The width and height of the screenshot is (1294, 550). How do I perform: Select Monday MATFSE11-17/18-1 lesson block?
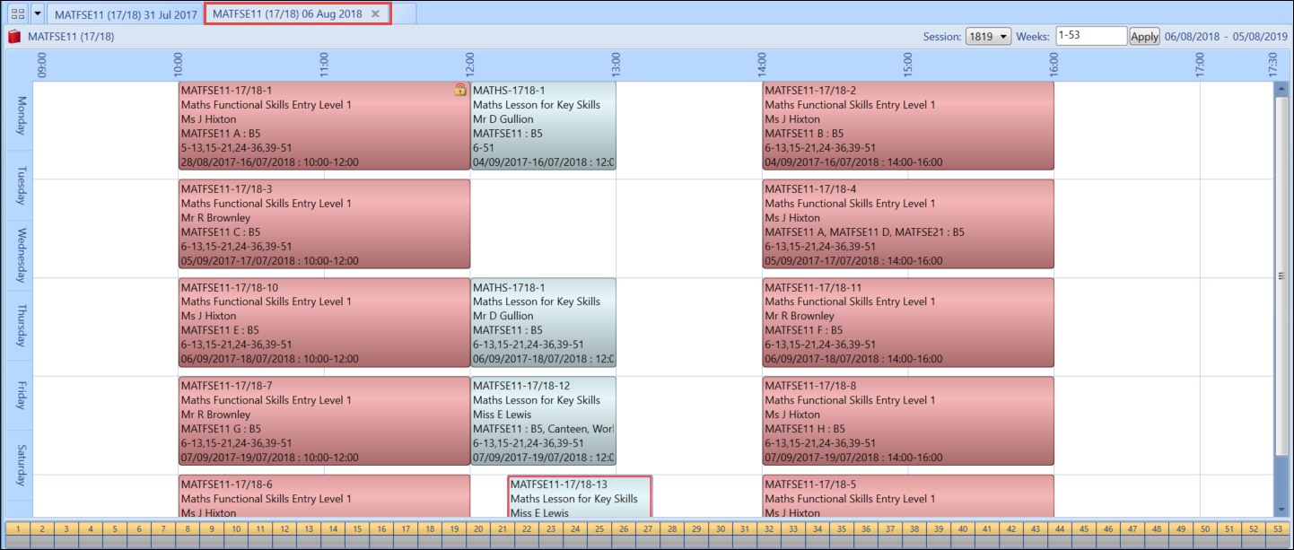coord(324,126)
